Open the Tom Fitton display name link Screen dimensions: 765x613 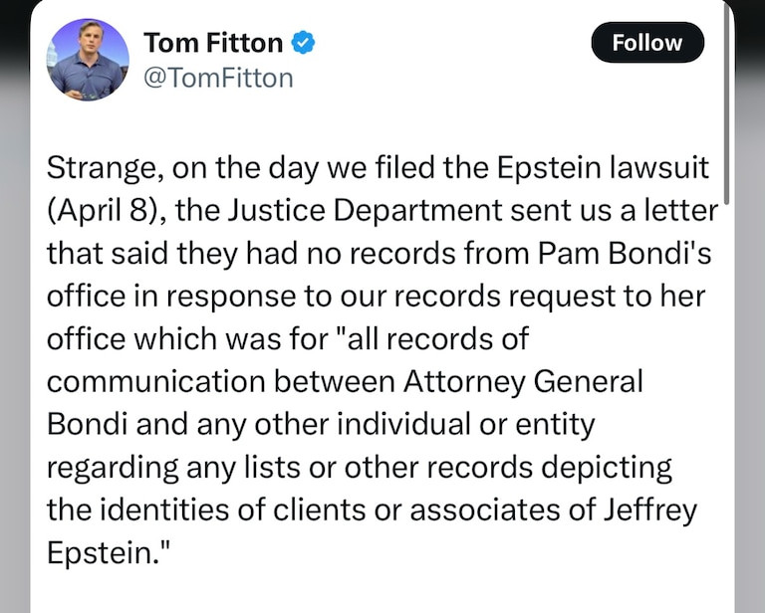pos(215,43)
